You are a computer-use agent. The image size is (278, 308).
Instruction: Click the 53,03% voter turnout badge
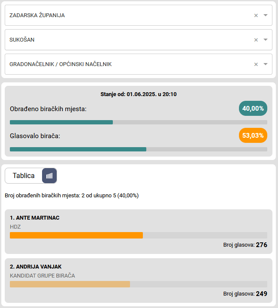click(x=253, y=136)
